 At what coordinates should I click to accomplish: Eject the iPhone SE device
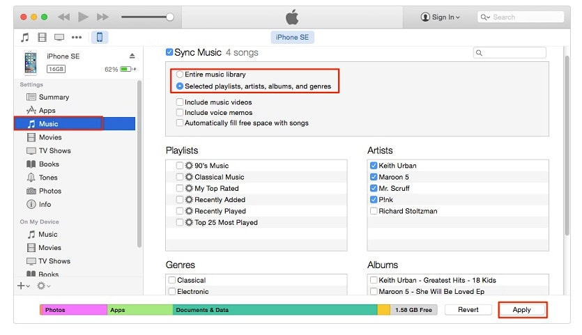pyautogui.click(x=132, y=56)
